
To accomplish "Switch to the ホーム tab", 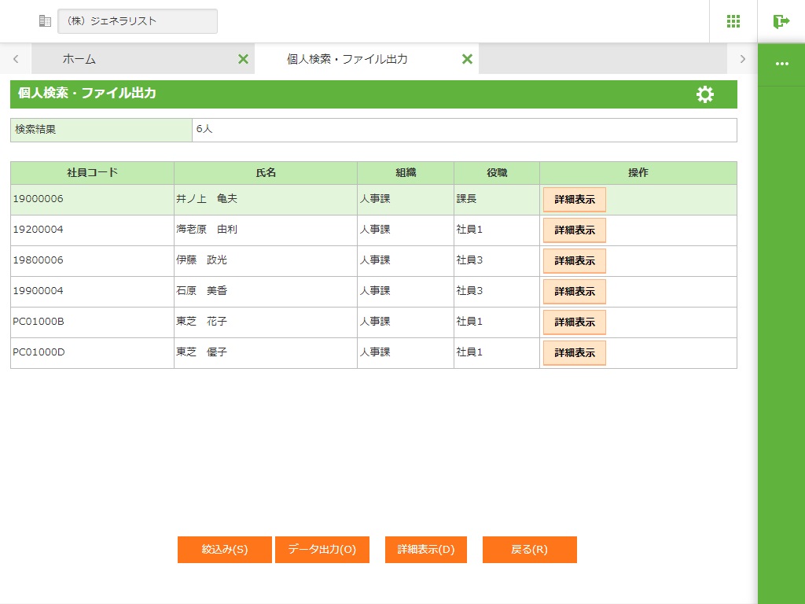I will pos(79,59).
